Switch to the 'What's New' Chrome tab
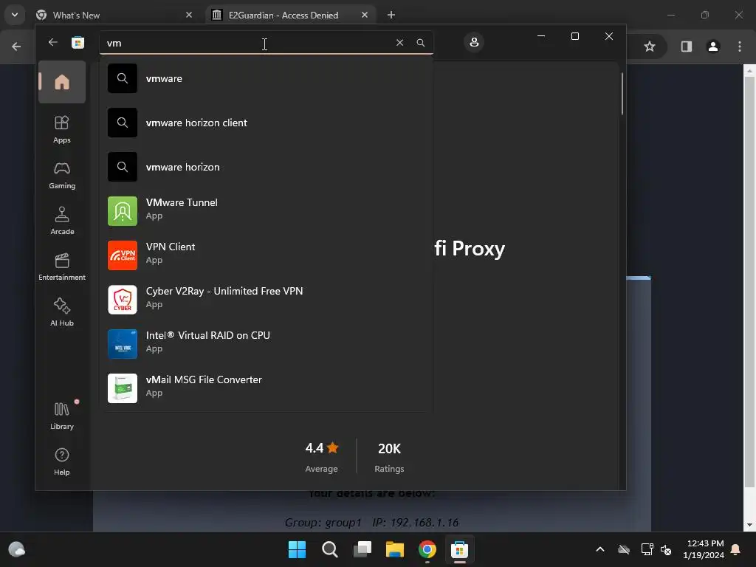Image resolution: width=756 pixels, height=567 pixels. click(114, 15)
